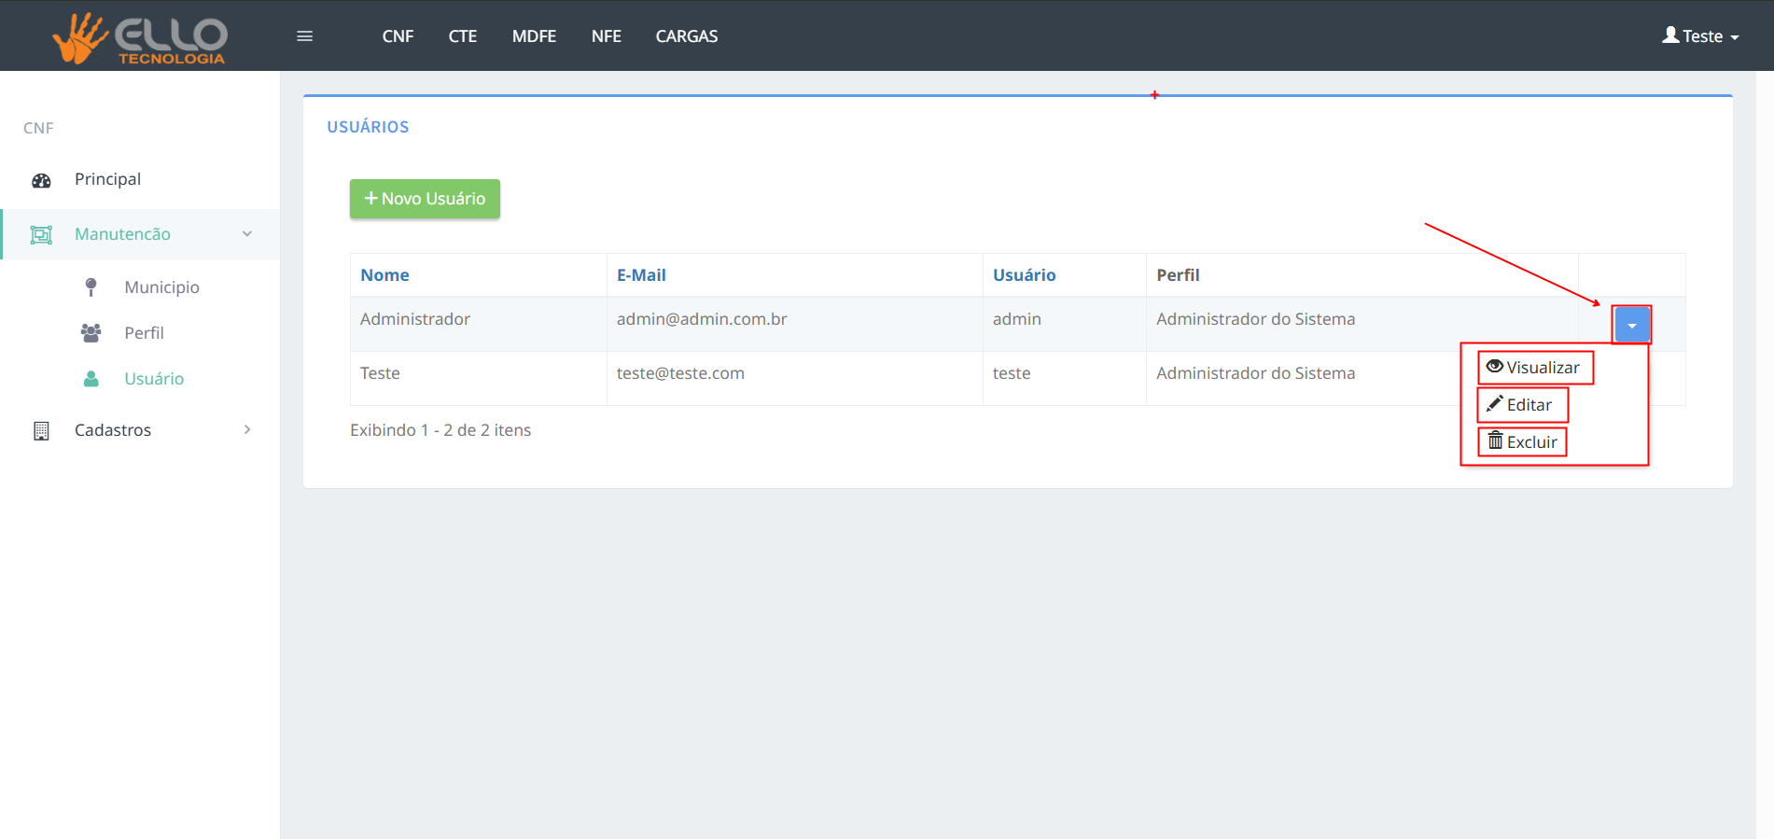
Task: Open the Teste user account dropdown
Action: pyautogui.click(x=1700, y=36)
